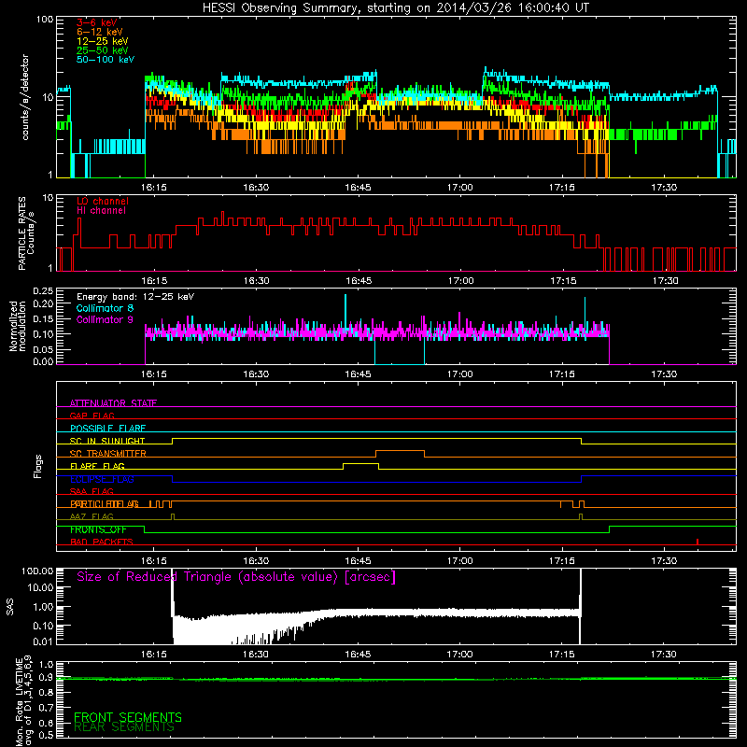The width and height of the screenshot is (747, 747).
Task: Click the FLARE FLAG label
Action: (97, 466)
